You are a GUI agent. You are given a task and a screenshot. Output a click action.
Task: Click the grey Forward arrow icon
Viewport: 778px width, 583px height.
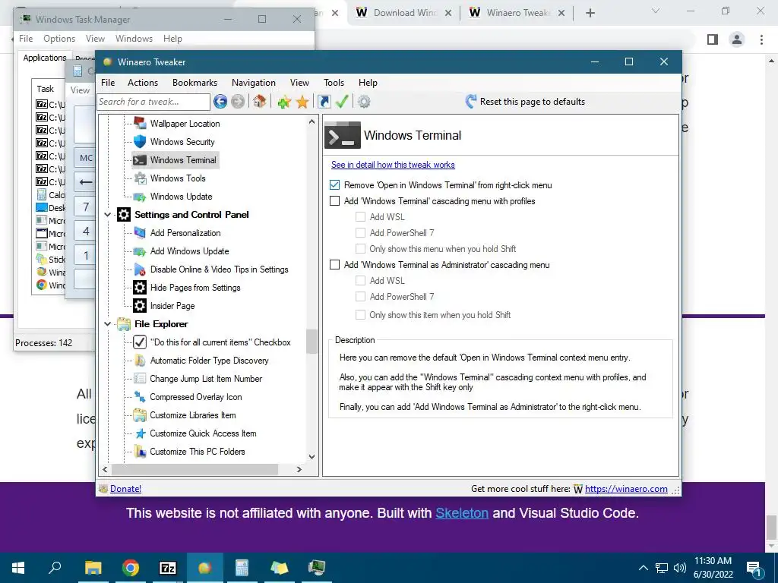(x=238, y=102)
